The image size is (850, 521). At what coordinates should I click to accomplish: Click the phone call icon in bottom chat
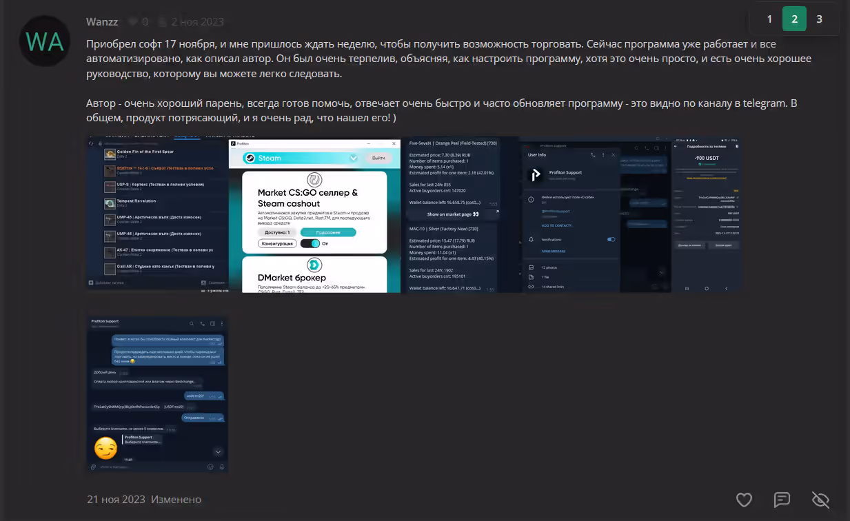(202, 323)
